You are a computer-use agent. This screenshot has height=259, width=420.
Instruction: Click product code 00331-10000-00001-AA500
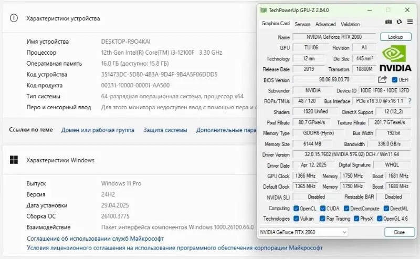(135, 85)
